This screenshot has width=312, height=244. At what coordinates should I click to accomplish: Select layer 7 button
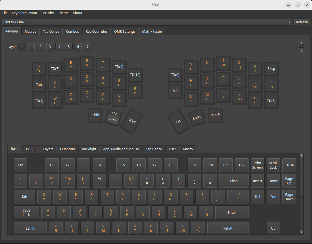point(88,47)
